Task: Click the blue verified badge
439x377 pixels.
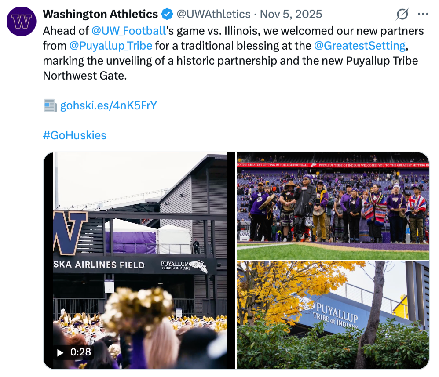Action: [x=167, y=14]
